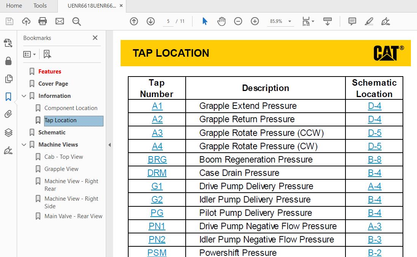Click the 'Pilot Pump Delivery Pressure' description
Image resolution: width=417 pixels, height=257 pixels.
(x=256, y=213)
